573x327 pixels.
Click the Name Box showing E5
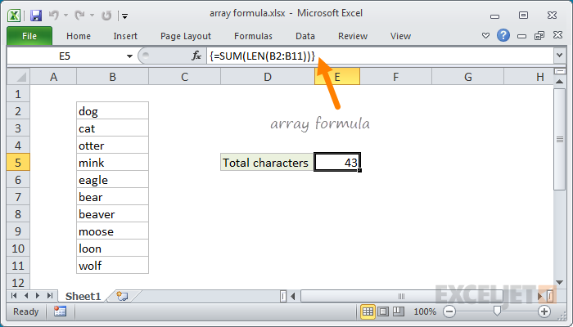[x=65, y=56]
